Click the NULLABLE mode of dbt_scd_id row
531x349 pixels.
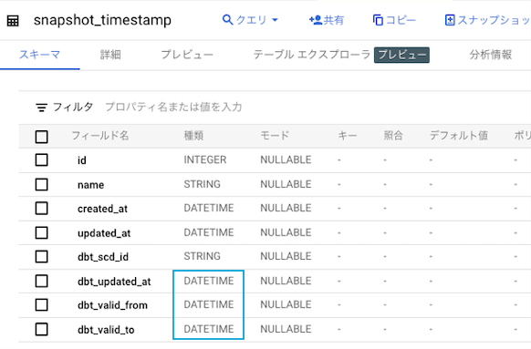pos(286,256)
